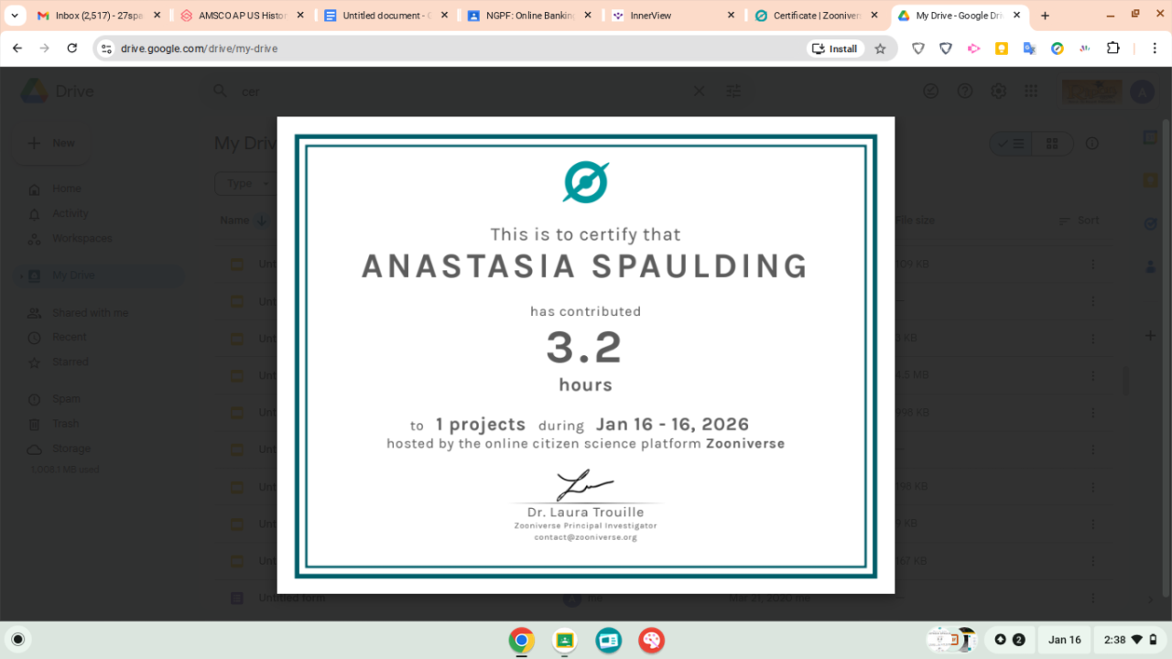Screen dimensions: 1172x659
Task: Open the system status tray showing 2:38
Action: click(x=1130, y=640)
